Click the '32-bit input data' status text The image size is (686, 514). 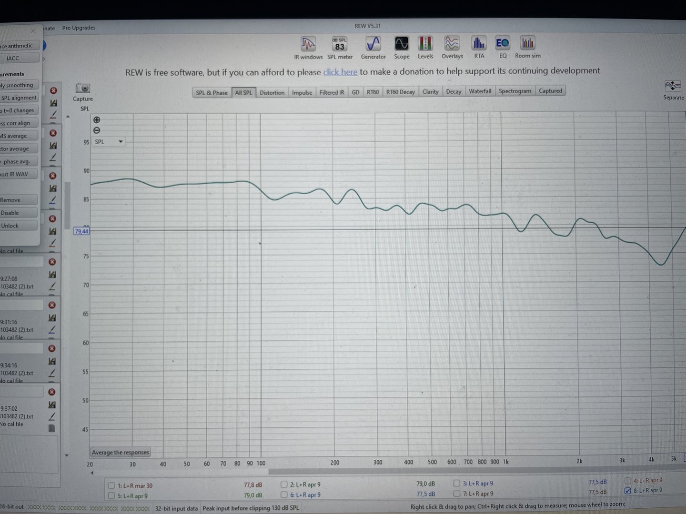pos(176,508)
